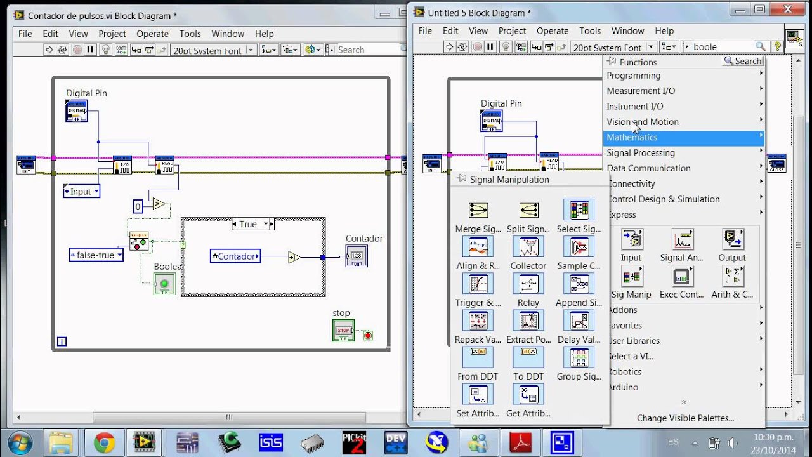Open context help question mark in Untitled 5
Screen dimensions: 812x457
click(777, 46)
